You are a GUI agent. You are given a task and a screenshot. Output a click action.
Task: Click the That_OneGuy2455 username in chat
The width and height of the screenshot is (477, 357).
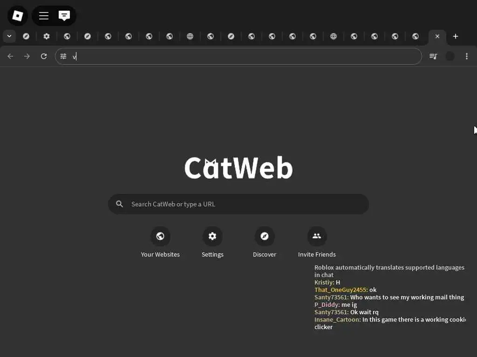(x=341, y=290)
